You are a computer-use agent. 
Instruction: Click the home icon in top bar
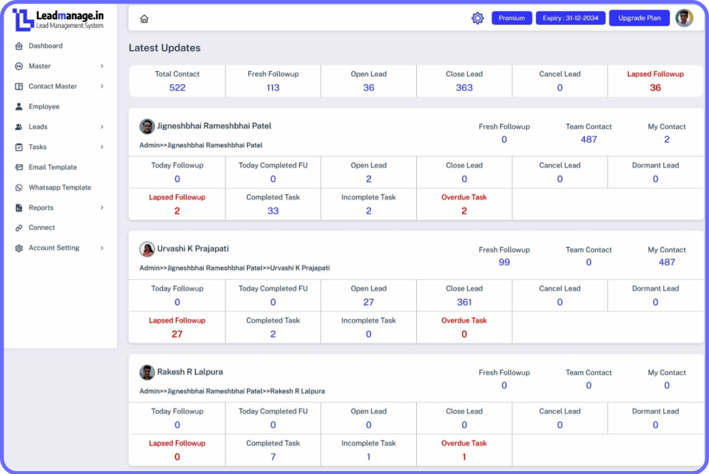(144, 19)
